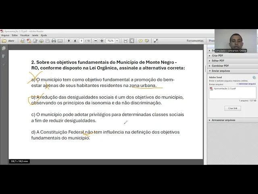
Task: Click the create PDF online icon
Action: [x=29, y=41]
